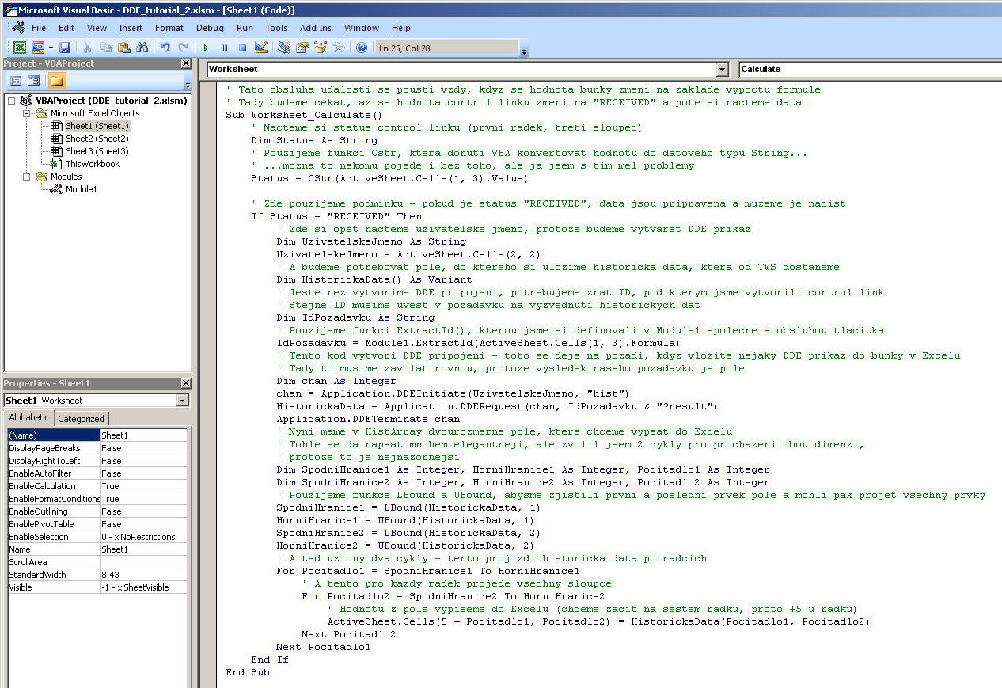
Task: Select ThisWorkbook in the project tree
Action: (92, 164)
